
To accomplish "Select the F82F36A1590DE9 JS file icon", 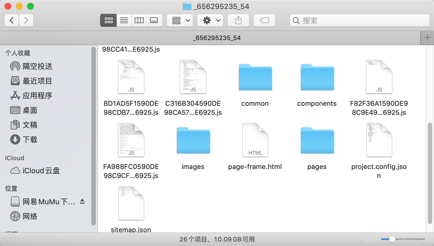I will pos(379,77).
